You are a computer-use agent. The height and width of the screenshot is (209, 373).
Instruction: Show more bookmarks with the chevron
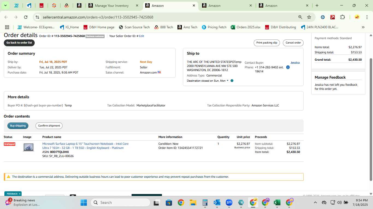(x=363, y=27)
